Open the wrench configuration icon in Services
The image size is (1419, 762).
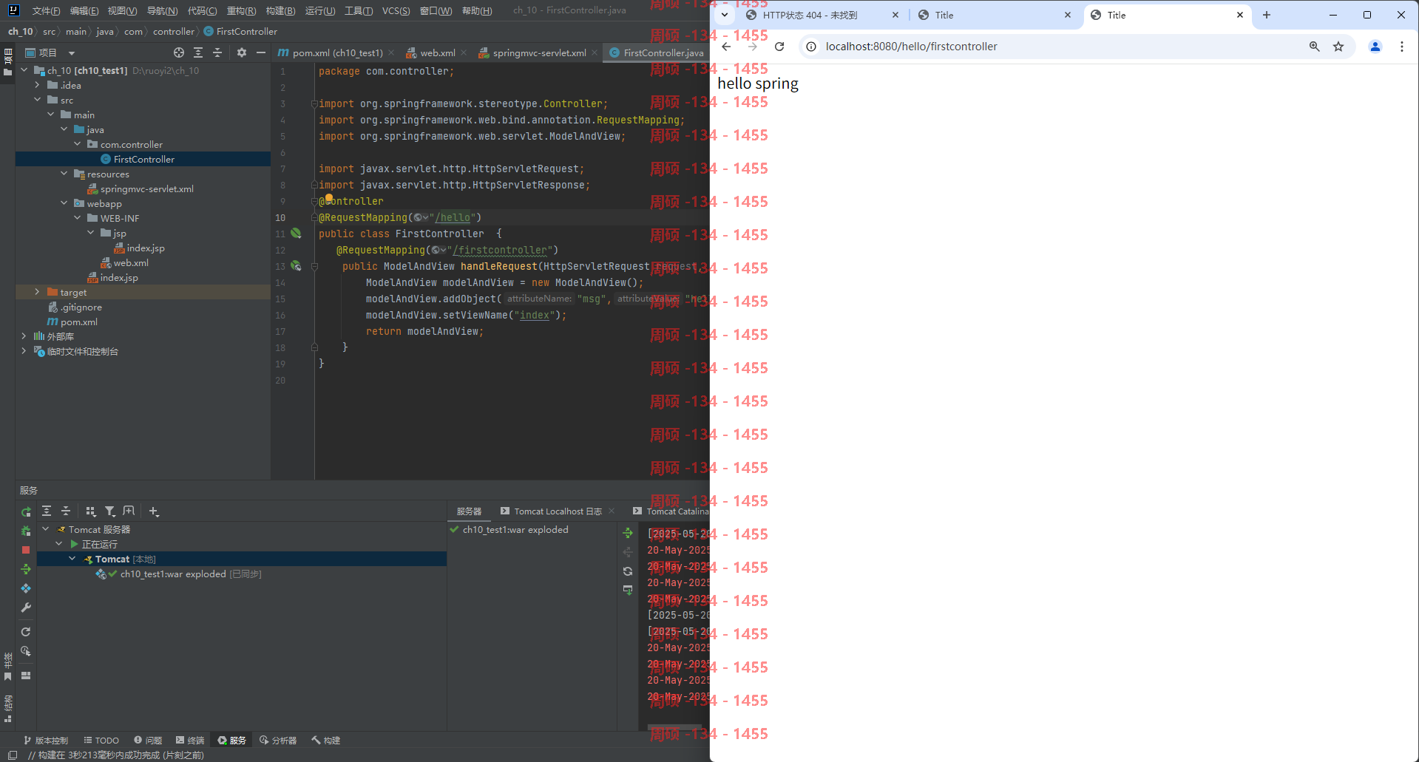coord(26,608)
